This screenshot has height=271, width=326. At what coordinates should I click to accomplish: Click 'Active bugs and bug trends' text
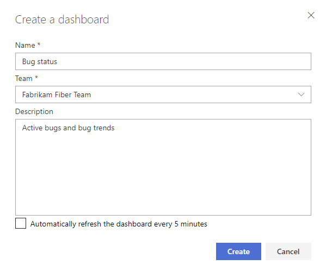click(68, 128)
